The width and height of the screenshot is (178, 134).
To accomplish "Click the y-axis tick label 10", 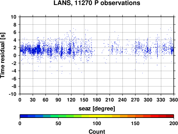I will click(x=14, y=17).
